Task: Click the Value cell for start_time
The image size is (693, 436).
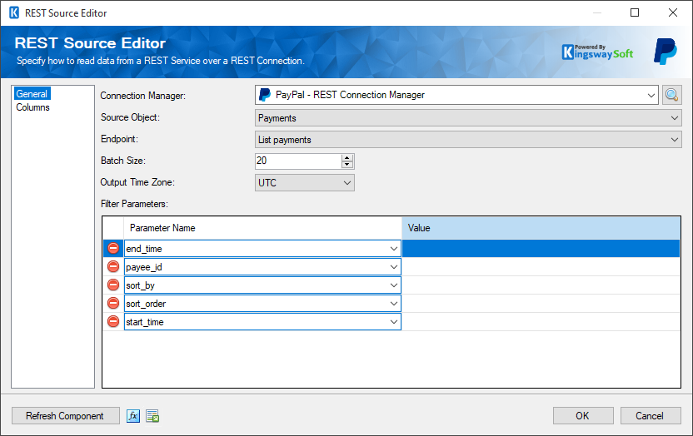Action: [541, 322]
